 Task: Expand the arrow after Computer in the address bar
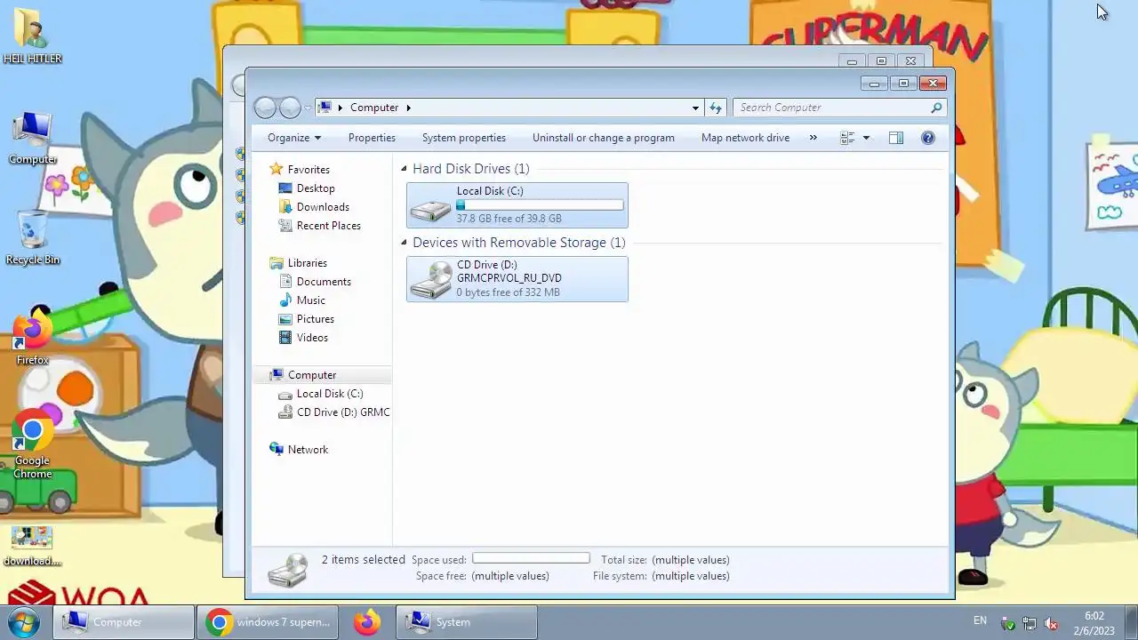[408, 108]
